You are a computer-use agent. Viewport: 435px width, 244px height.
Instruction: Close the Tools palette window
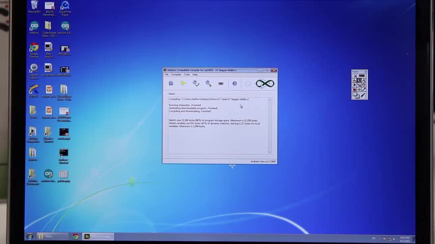coord(366,72)
